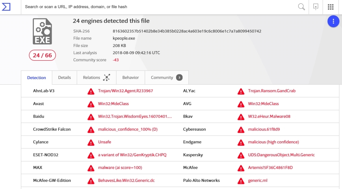Screen dimensions: 342x189
Task: Click the generic.ml result
Action: coord(258,180)
